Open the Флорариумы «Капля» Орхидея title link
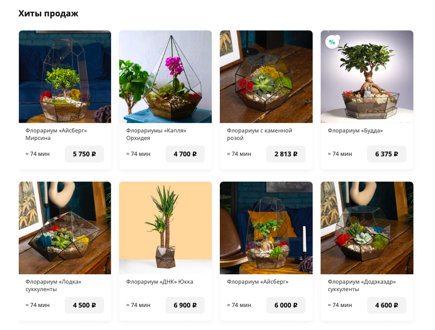Screen dimensions: 435x330 [x=156, y=134]
